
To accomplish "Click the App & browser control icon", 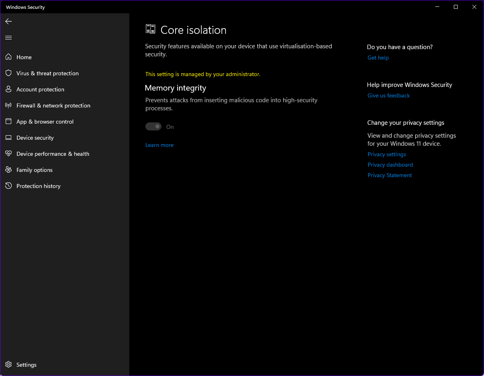I will [8, 121].
